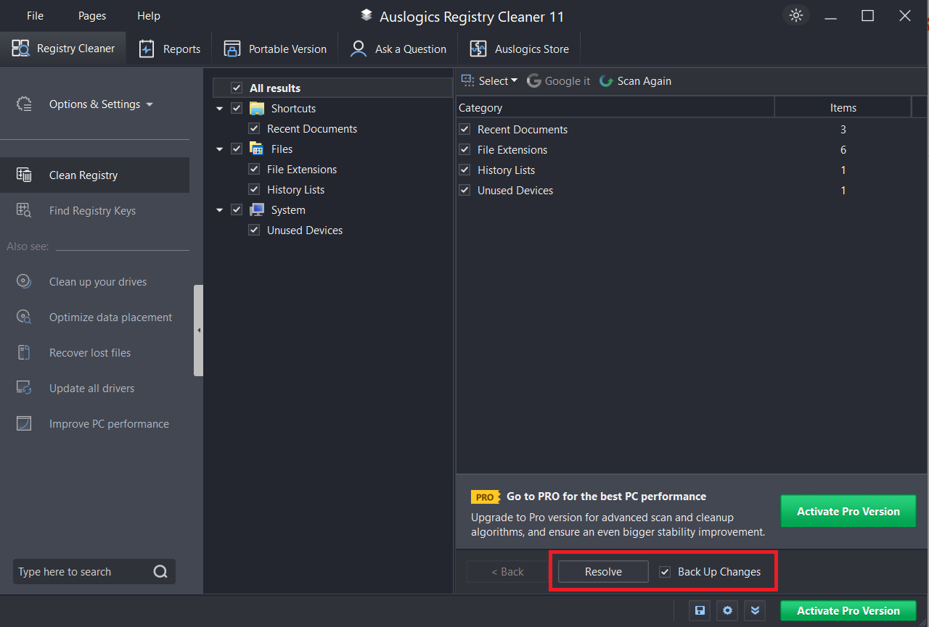The height and width of the screenshot is (627, 929).
Task: Click the Improve PC performance icon
Action: [24, 423]
